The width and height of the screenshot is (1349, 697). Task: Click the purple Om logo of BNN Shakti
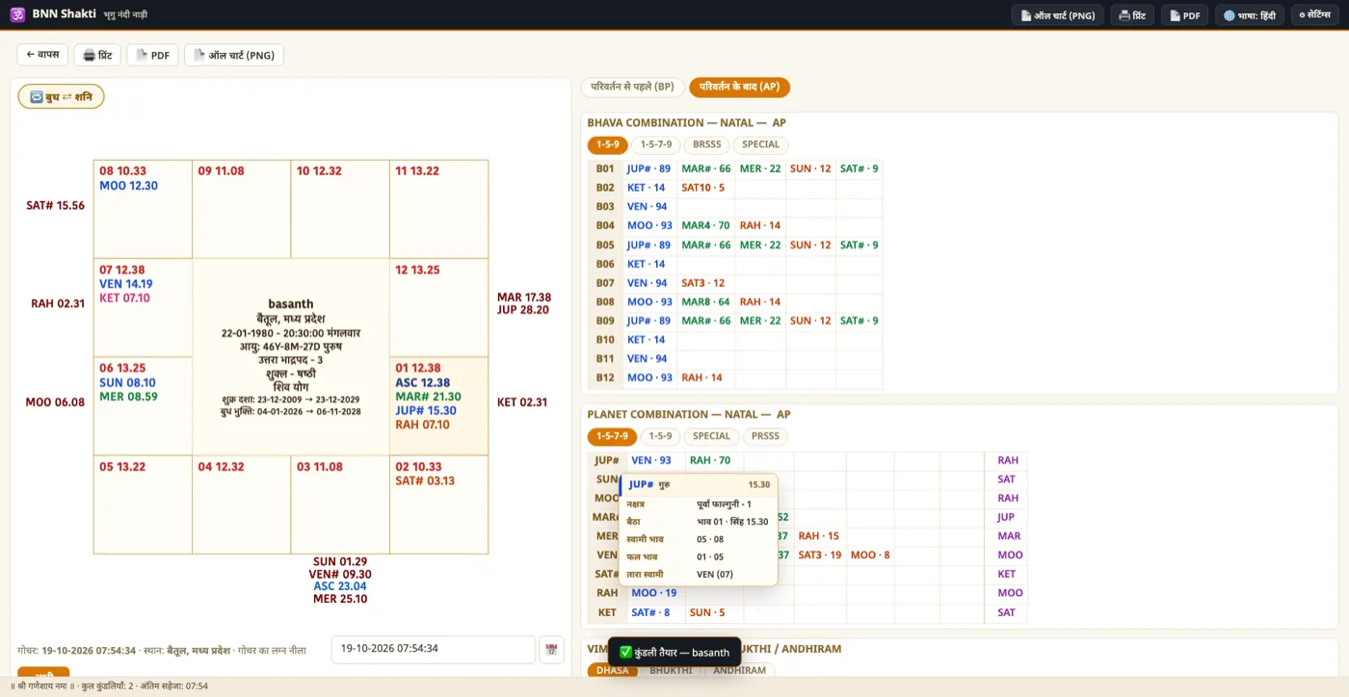point(17,14)
